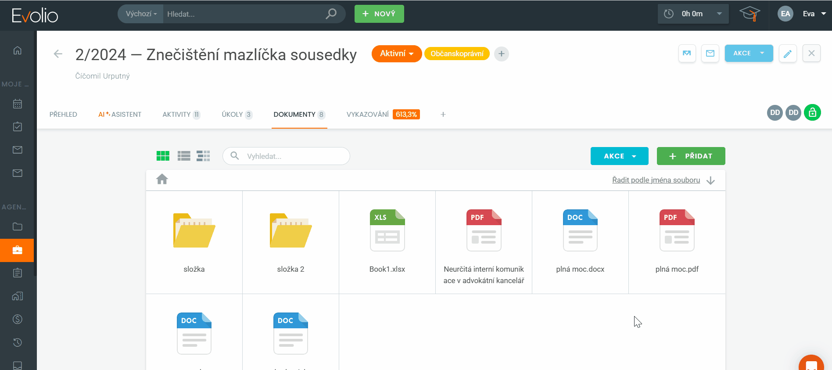Click the pencil edit icon
Viewport: 832px width, 370px height.
pos(788,54)
